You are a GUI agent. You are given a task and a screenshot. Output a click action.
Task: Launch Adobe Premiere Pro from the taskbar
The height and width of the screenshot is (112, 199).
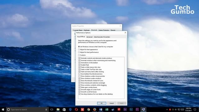click(x=137, y=110)
